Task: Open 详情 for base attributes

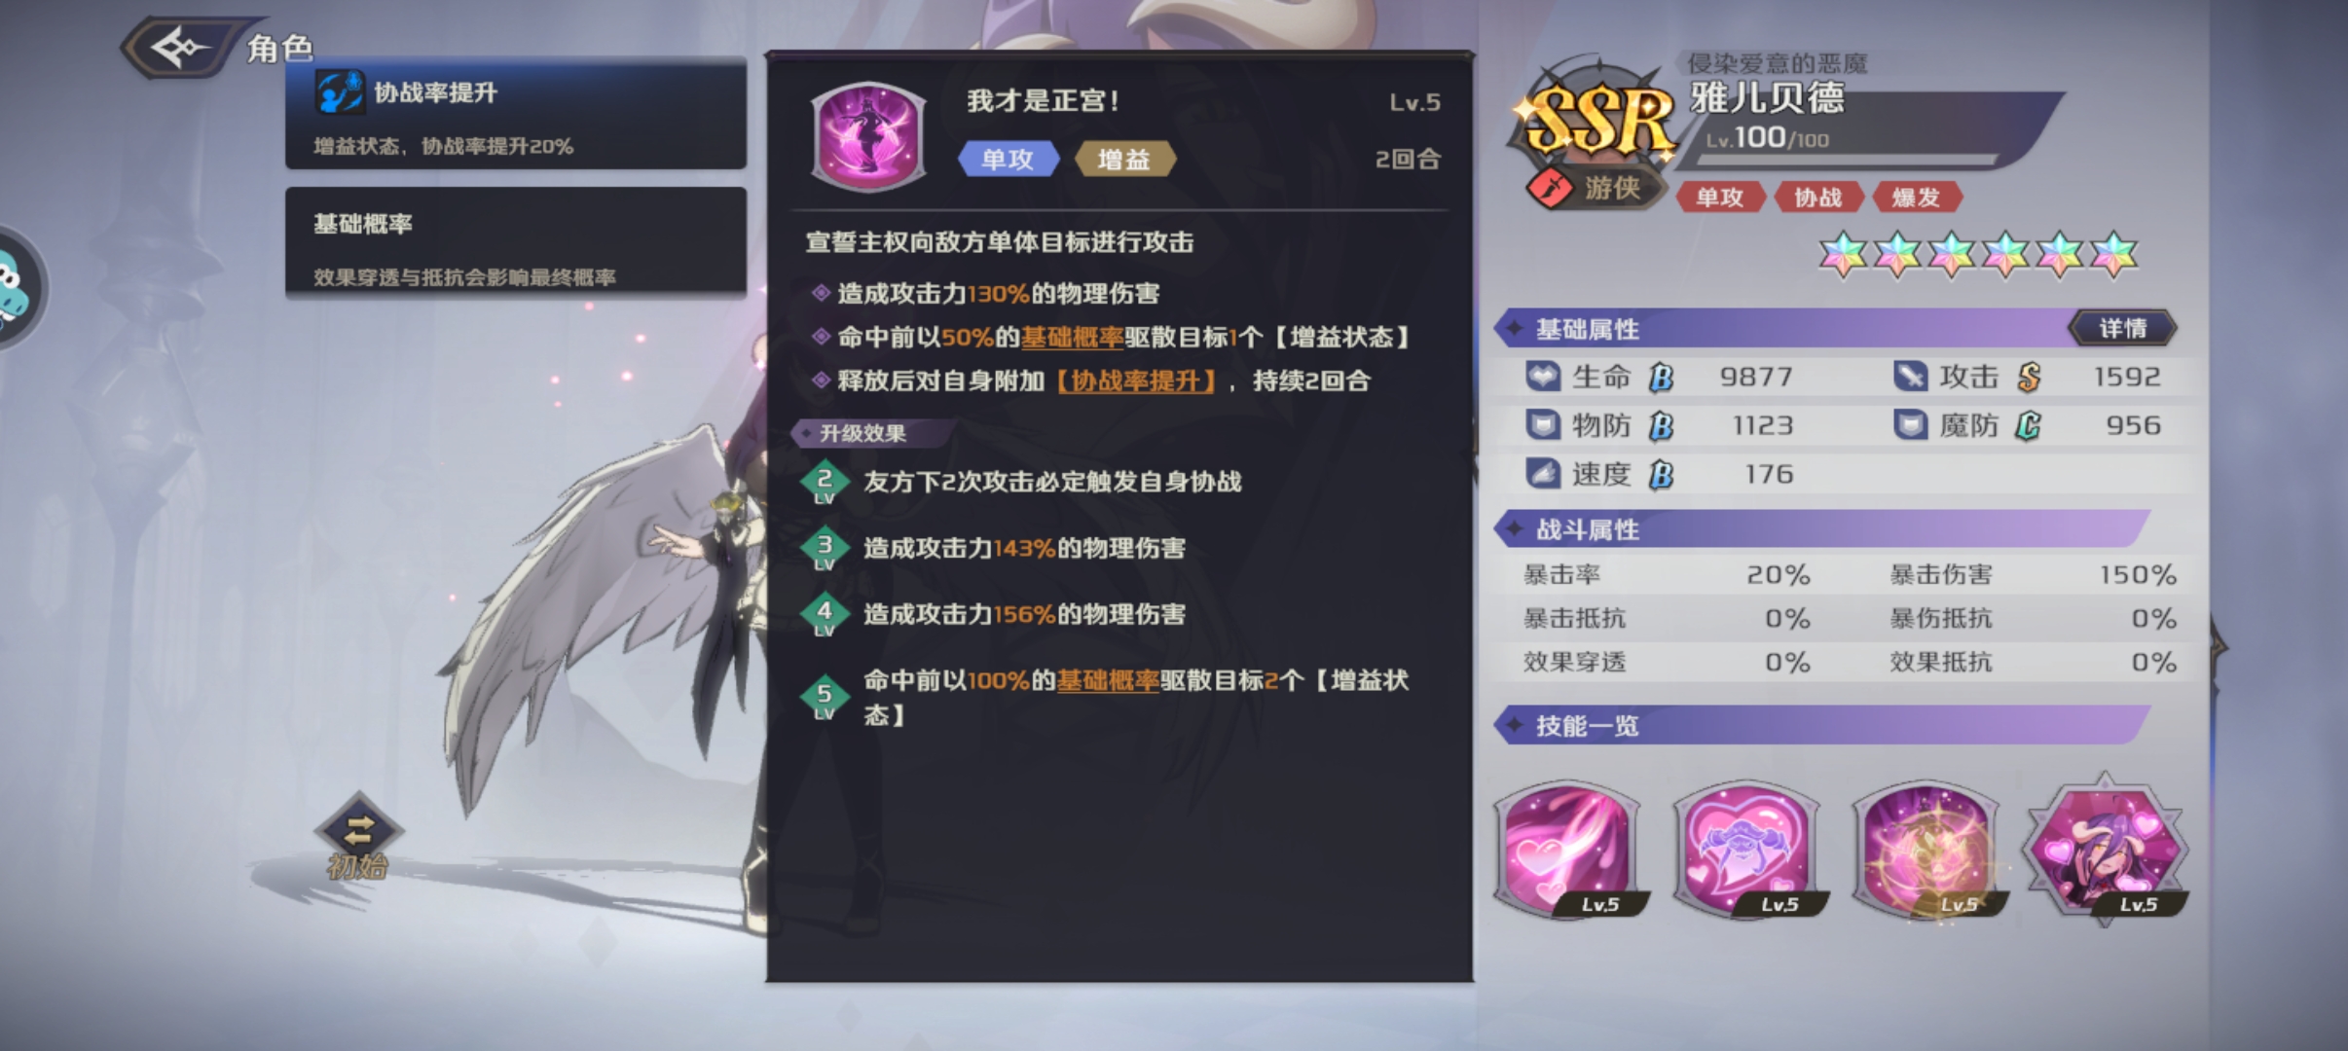Action: pyautogui.click(x=2122, y=328)
